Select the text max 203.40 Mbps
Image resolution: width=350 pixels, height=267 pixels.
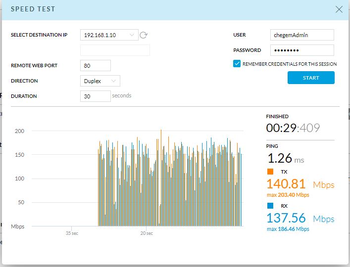point(288,195)
